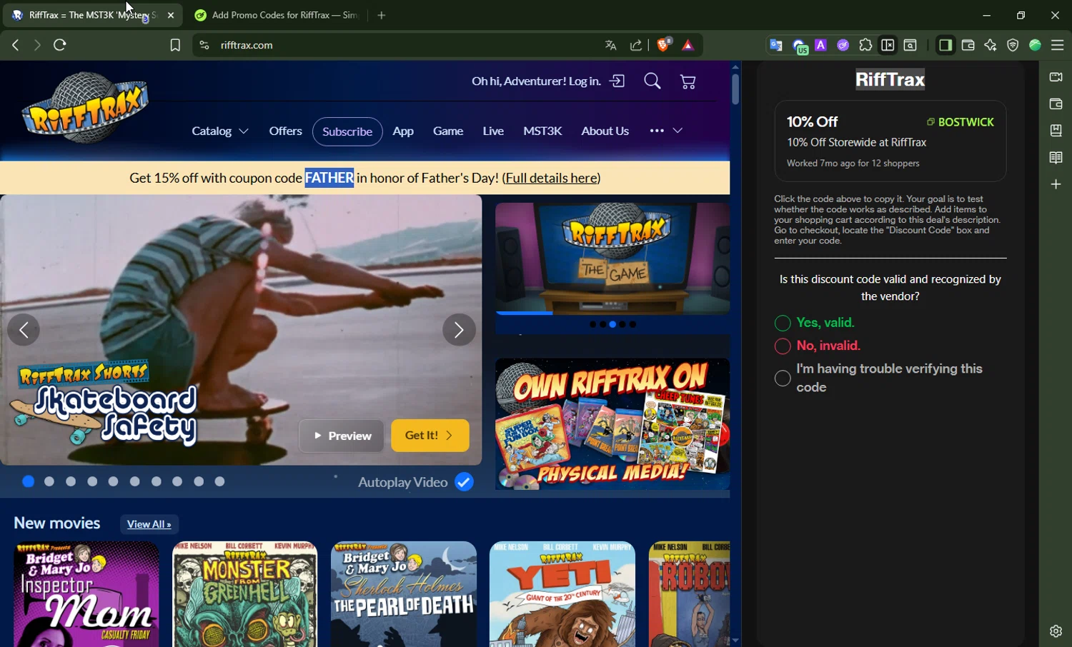The image size is (1072, 647).
Task: Open Brave Shields lion icon
Action: pyautogui.click(x=663, y=45)
